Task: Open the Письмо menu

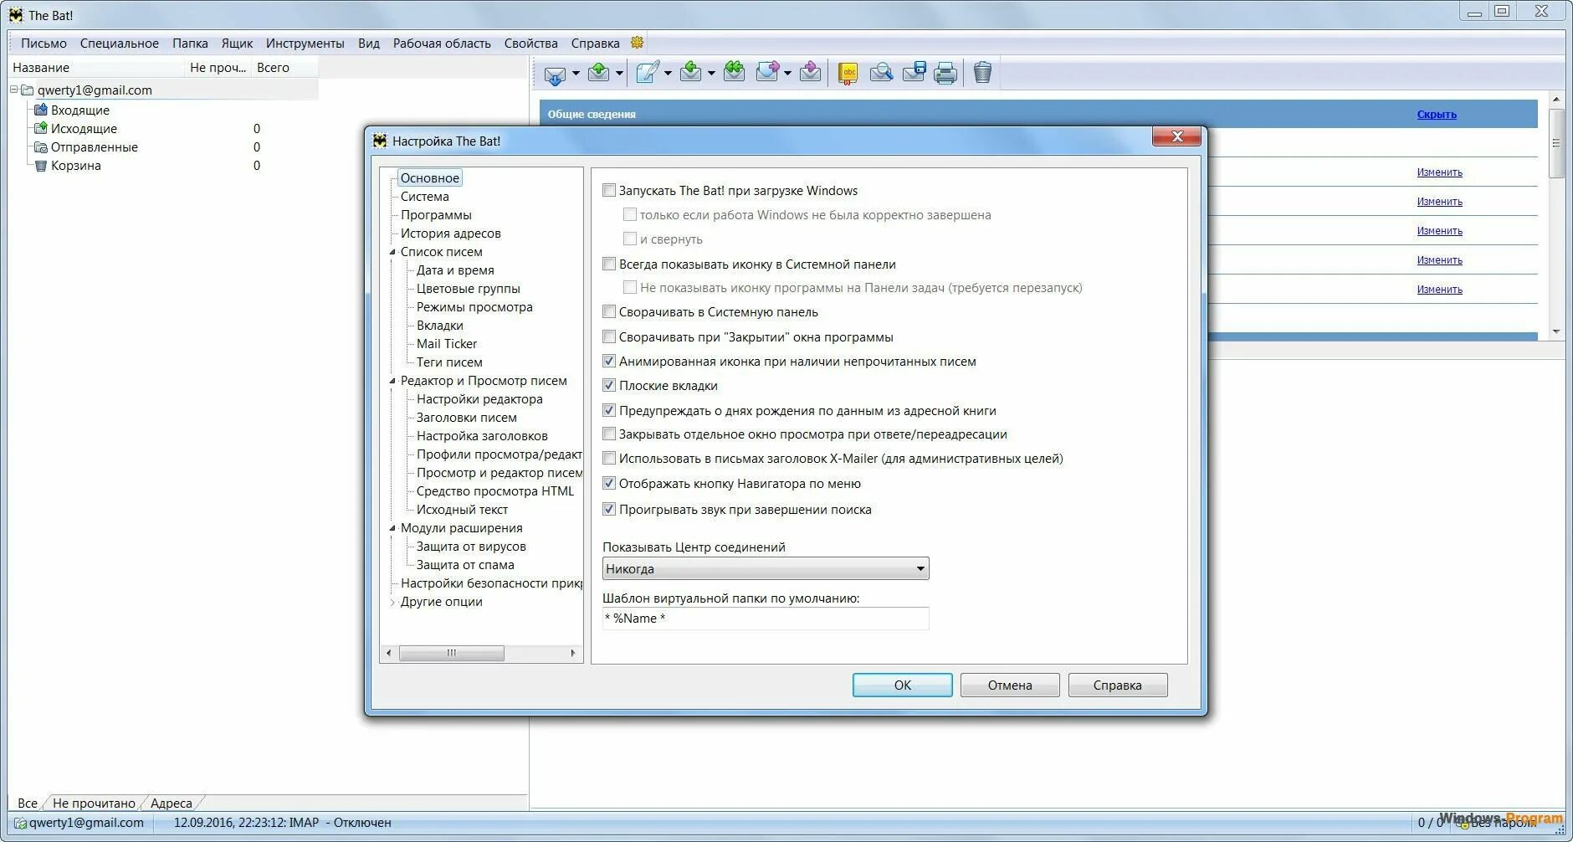Action: point(44,44)
